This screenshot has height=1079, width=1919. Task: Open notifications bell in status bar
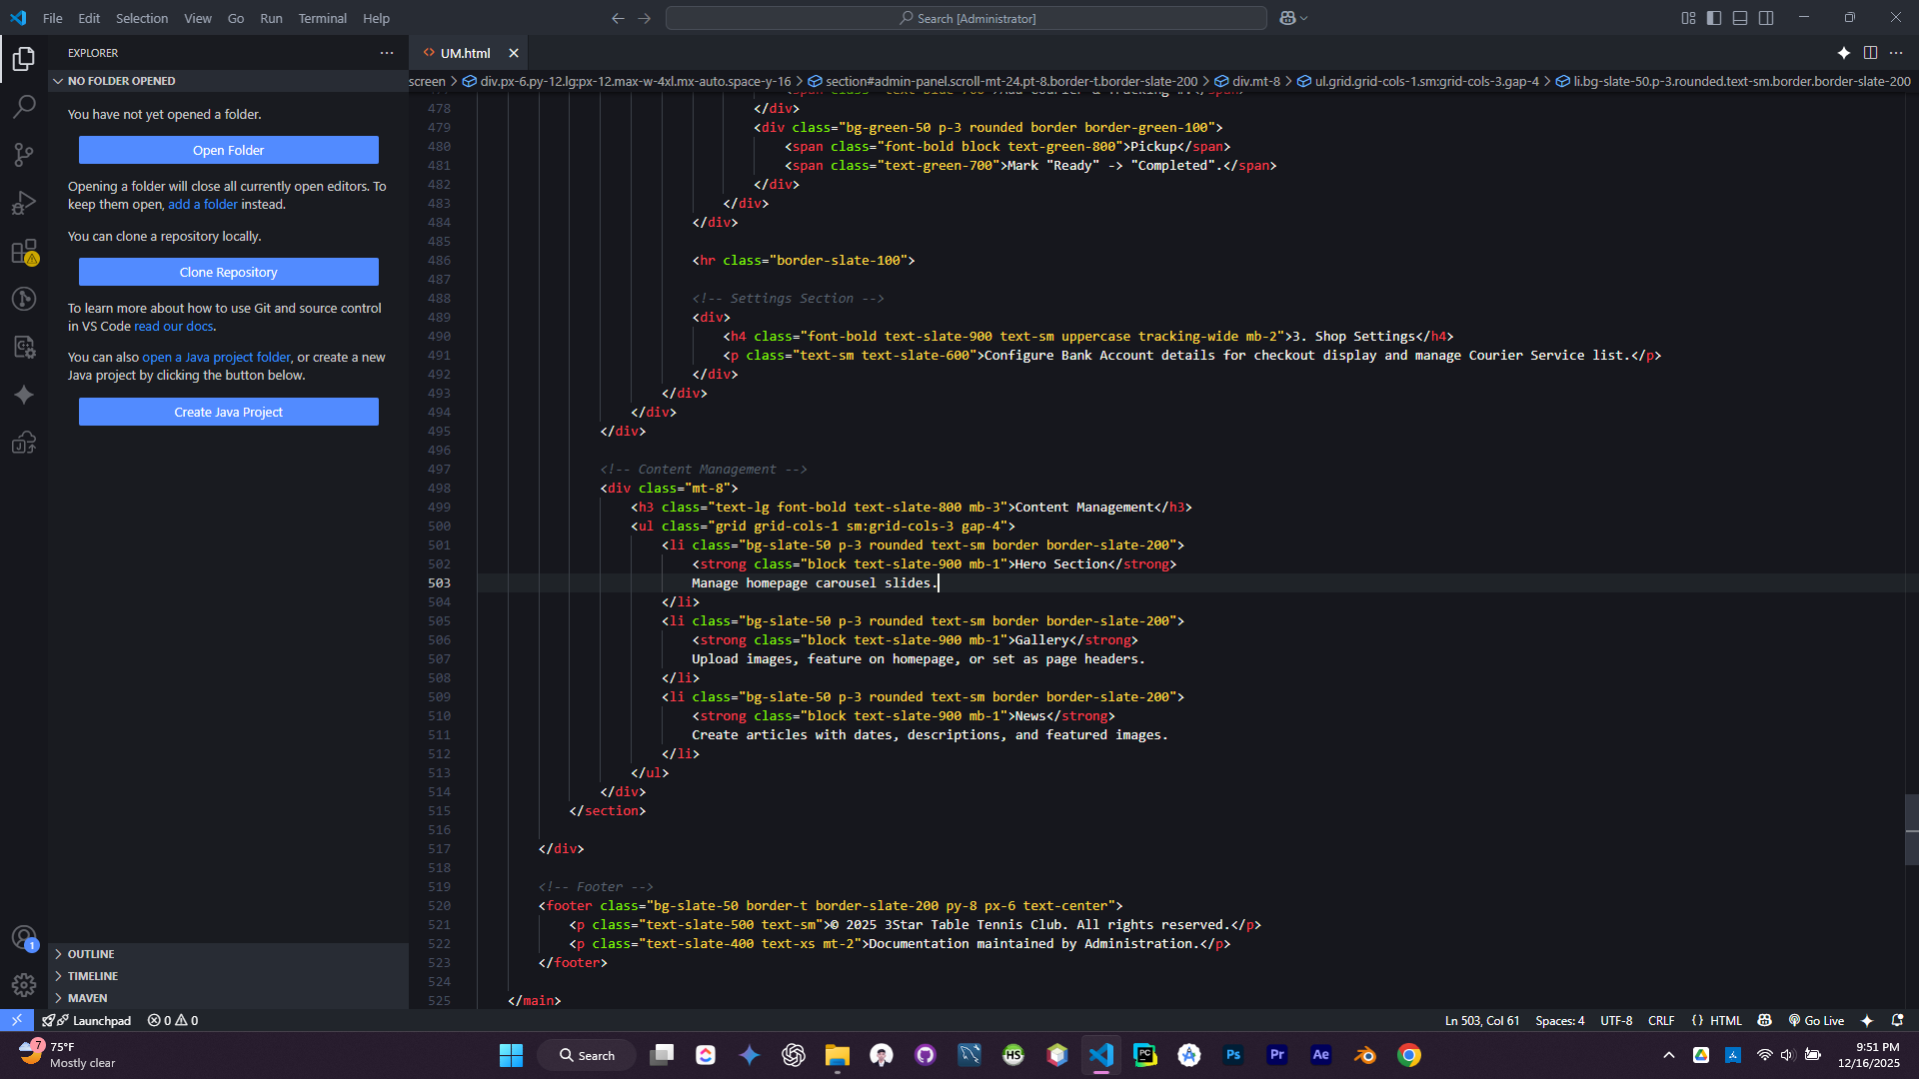coord(1897,1020)
